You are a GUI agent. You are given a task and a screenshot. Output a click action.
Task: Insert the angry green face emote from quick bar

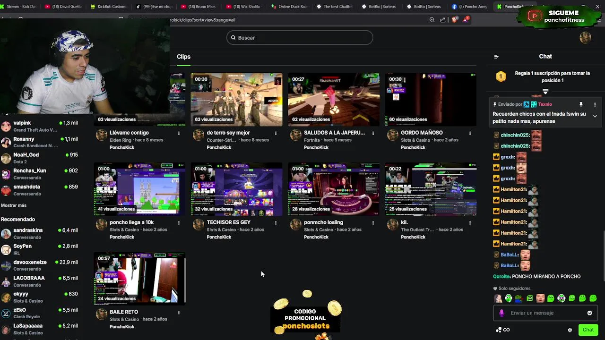(530, 298)
